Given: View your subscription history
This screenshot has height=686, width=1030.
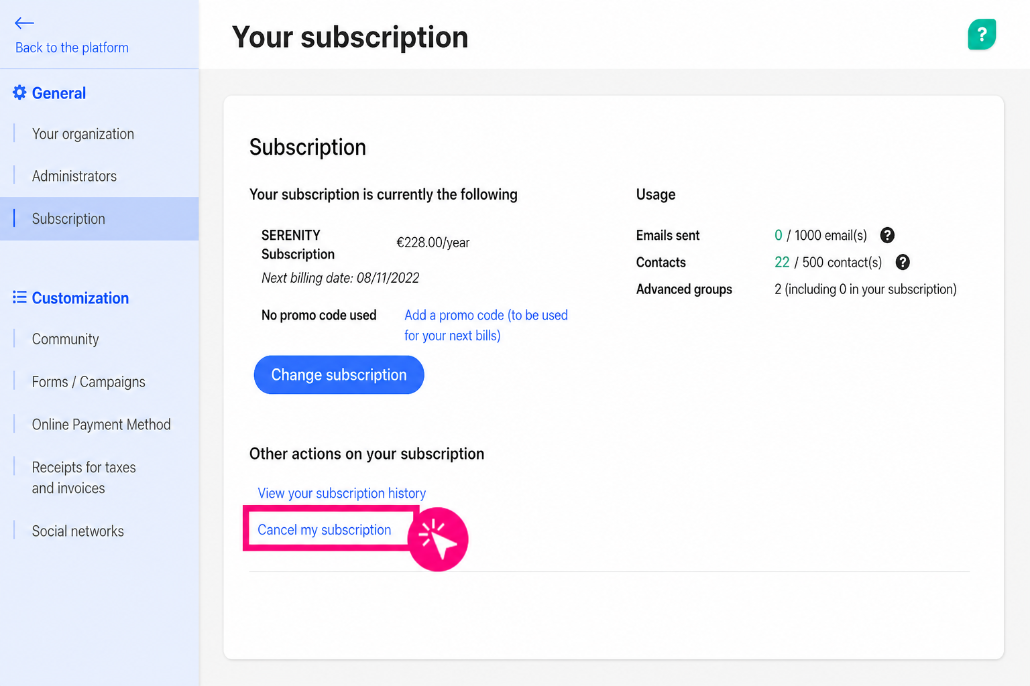Looking at the screenshot, I should [342, 493].
